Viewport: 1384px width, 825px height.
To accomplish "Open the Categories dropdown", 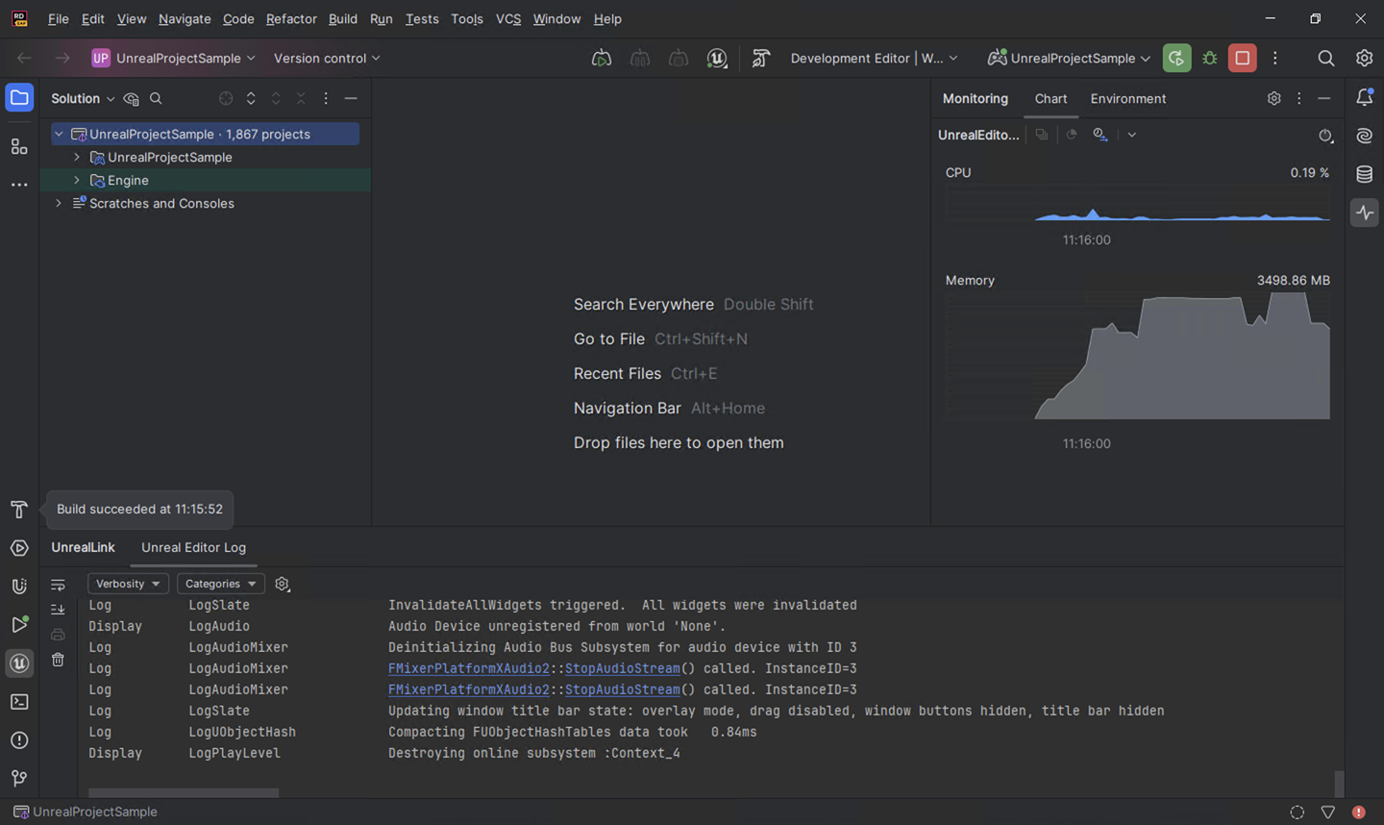I will pos(220,584).
